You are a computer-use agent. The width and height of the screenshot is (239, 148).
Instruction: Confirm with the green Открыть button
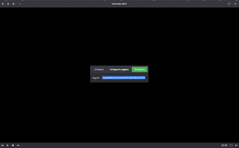[x=139, y=69]
